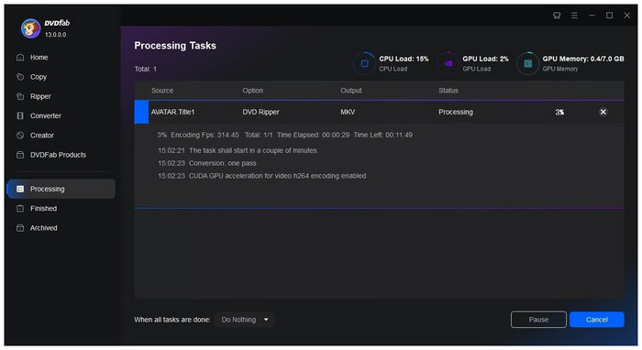
Task: Pause the current ripping task
Action: pos(538,320)
